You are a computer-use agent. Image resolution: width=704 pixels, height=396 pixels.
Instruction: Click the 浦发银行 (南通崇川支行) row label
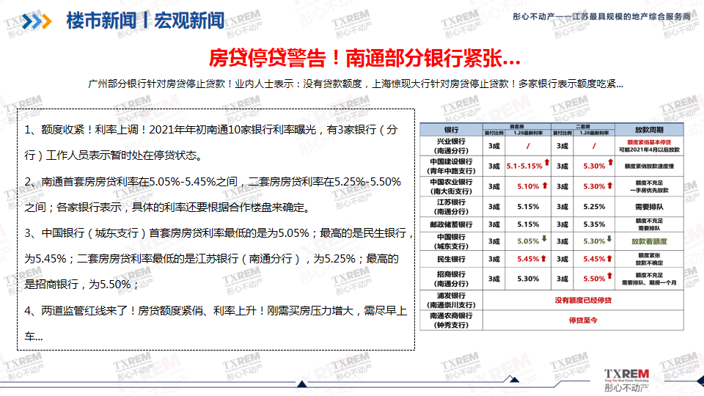coord(451,301)
